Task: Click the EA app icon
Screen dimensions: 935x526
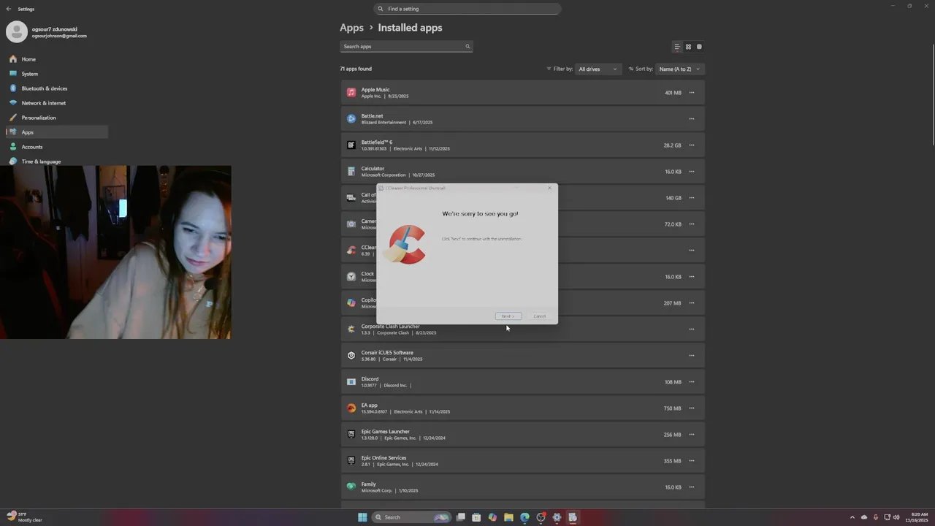Action: click(x=351, y=408)
